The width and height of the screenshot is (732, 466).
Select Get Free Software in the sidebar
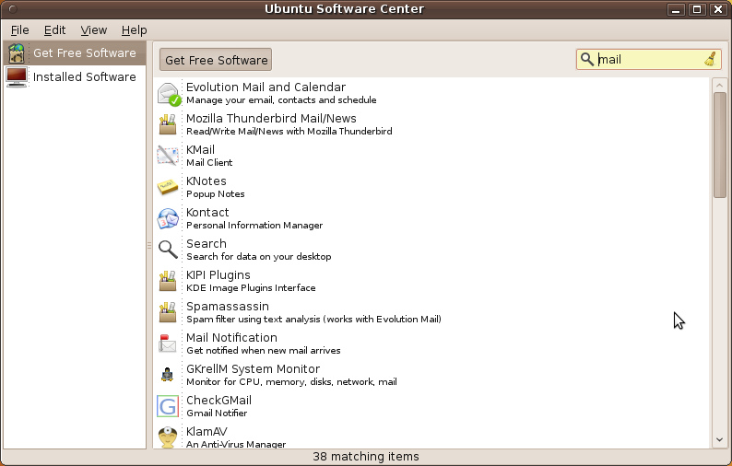(x=75, y=53)
